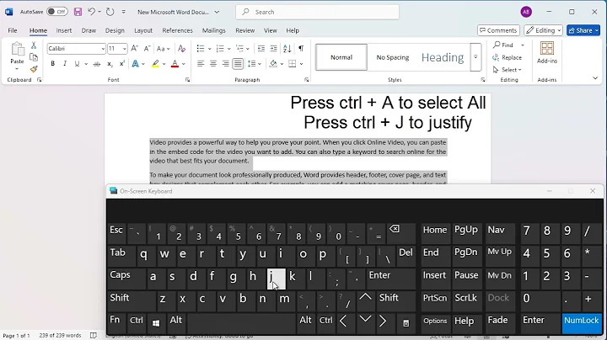Screen dimensions: 607x340
Task: Apply superscript formatting
Action: (x=122, y=64)
